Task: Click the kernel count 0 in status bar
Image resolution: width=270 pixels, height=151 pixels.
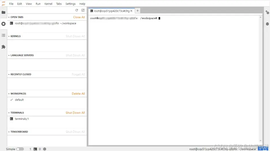Action: click(x=40, y=149)
